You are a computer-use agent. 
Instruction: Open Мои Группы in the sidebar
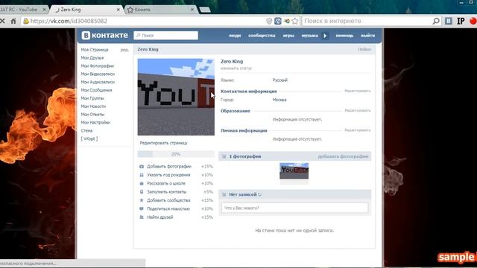[92, 98]
